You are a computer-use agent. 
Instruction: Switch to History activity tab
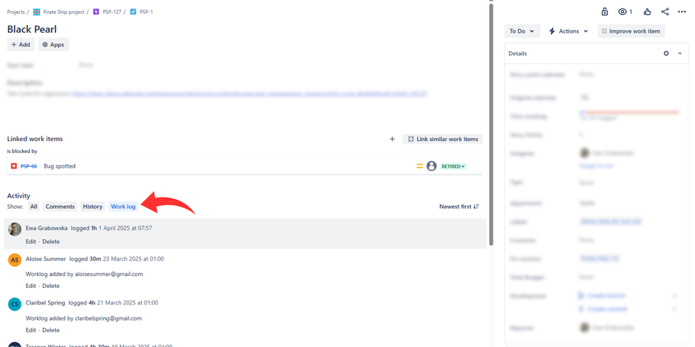pyautogui.click(x=93, y=207)
